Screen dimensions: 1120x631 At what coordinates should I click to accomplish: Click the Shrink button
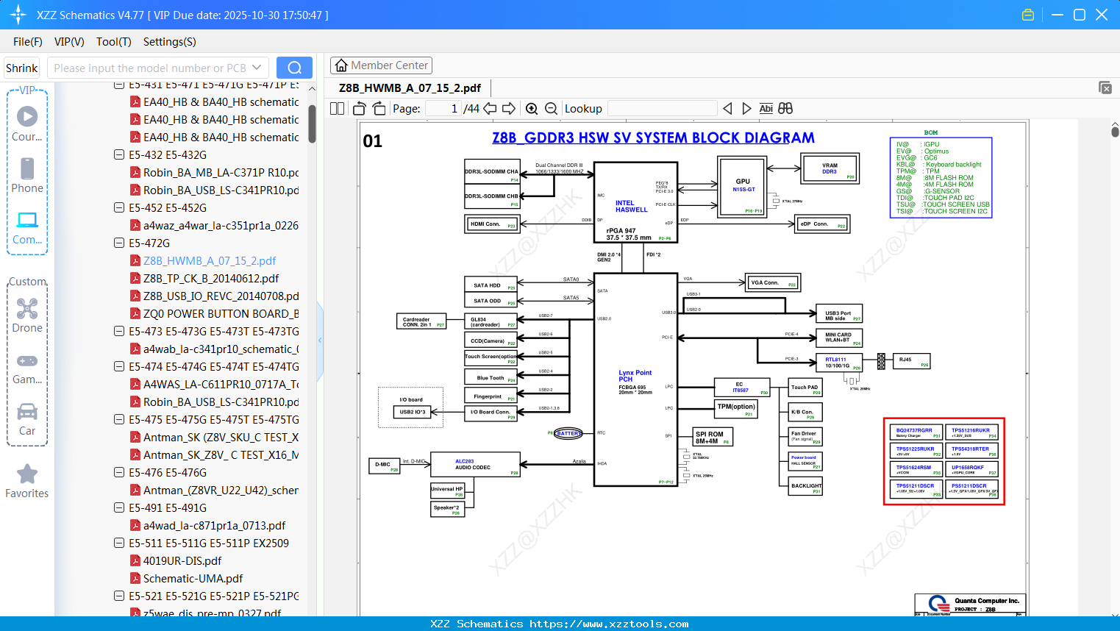pyautogui.click(x=22, y=68)
